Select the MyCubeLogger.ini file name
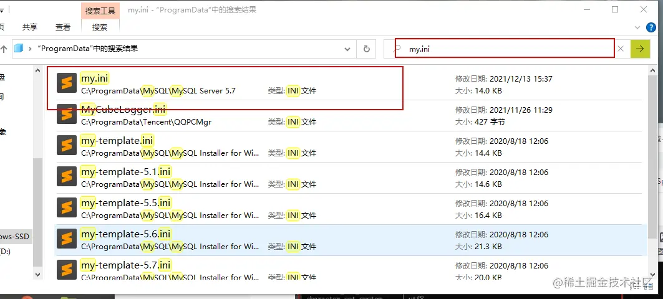Viewport: 663px width, 299px height. click(x=123, y=110)
